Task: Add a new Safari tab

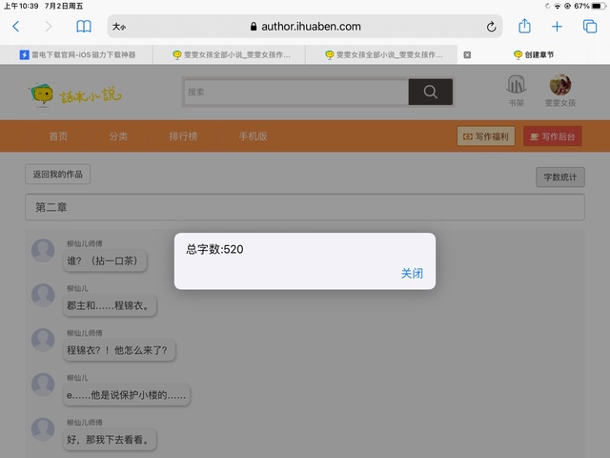Action: point(558,27)
